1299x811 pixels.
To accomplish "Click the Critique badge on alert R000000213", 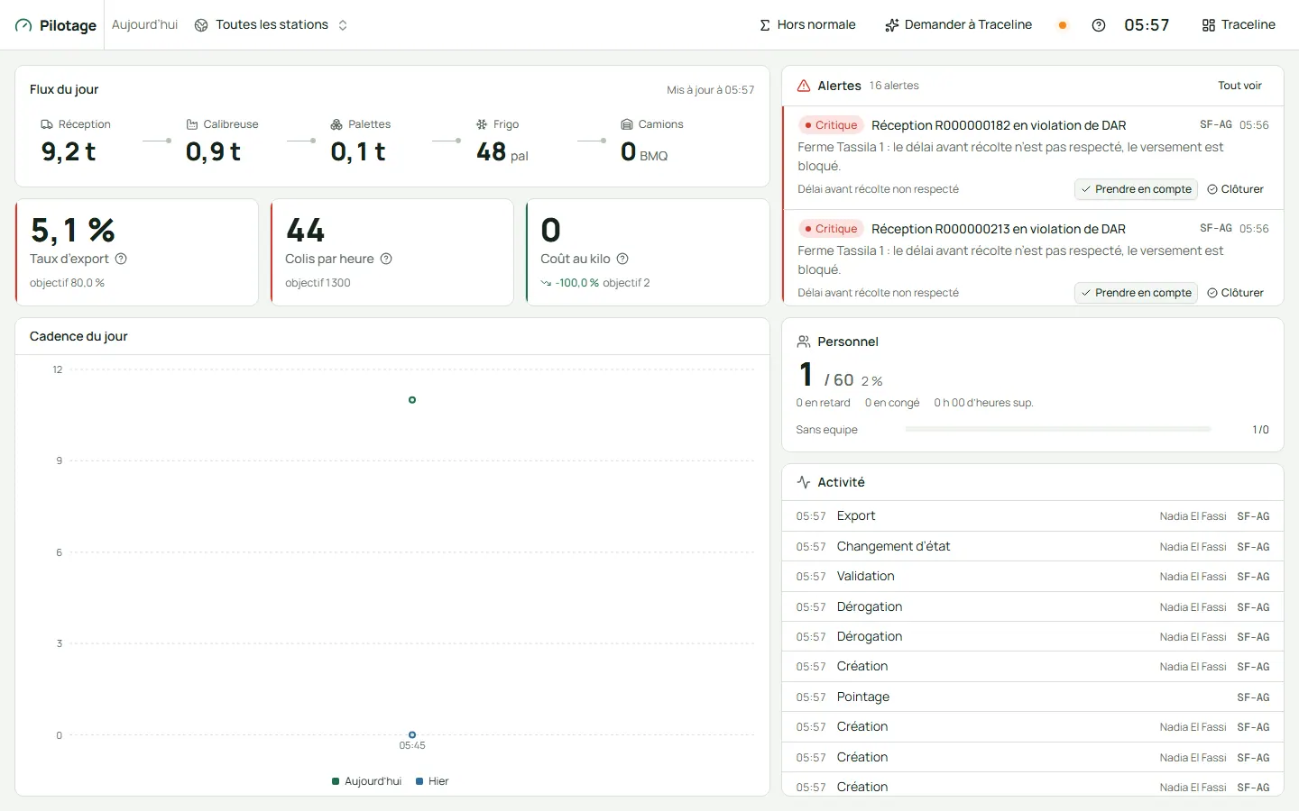I will tap(831, 229).
